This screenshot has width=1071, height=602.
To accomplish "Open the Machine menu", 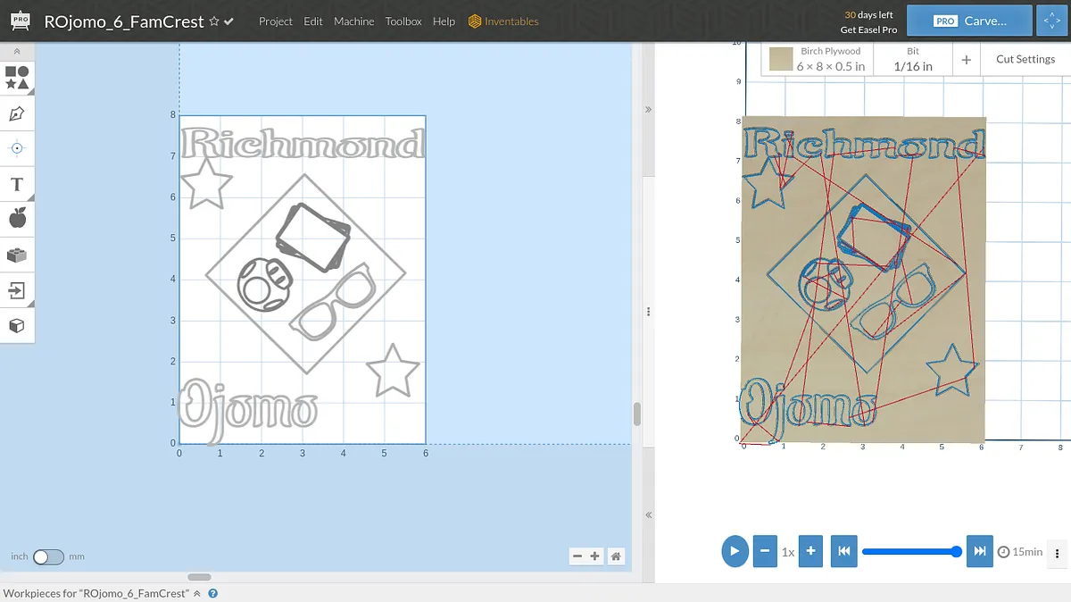I will point(353,21).
